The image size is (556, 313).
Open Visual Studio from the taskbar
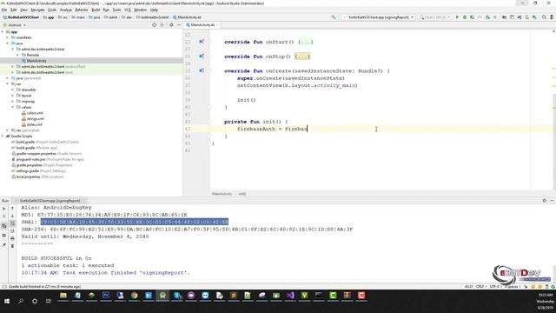290,296
